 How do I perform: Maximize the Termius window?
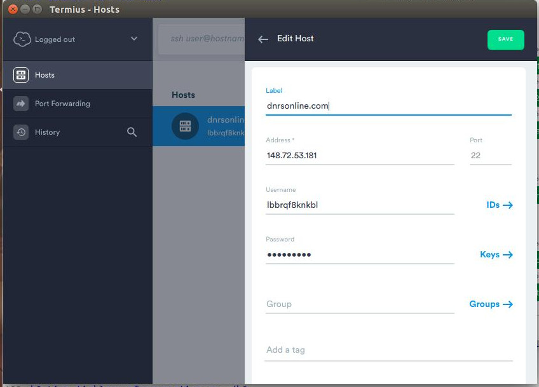click(x=37, y=10)
